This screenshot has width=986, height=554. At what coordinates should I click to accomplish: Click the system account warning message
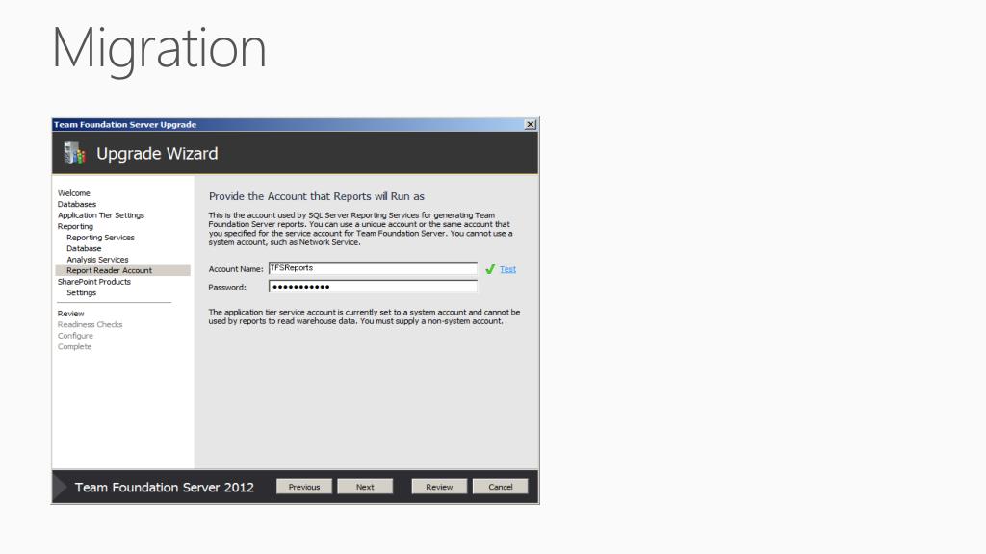[x=364, y=316]
